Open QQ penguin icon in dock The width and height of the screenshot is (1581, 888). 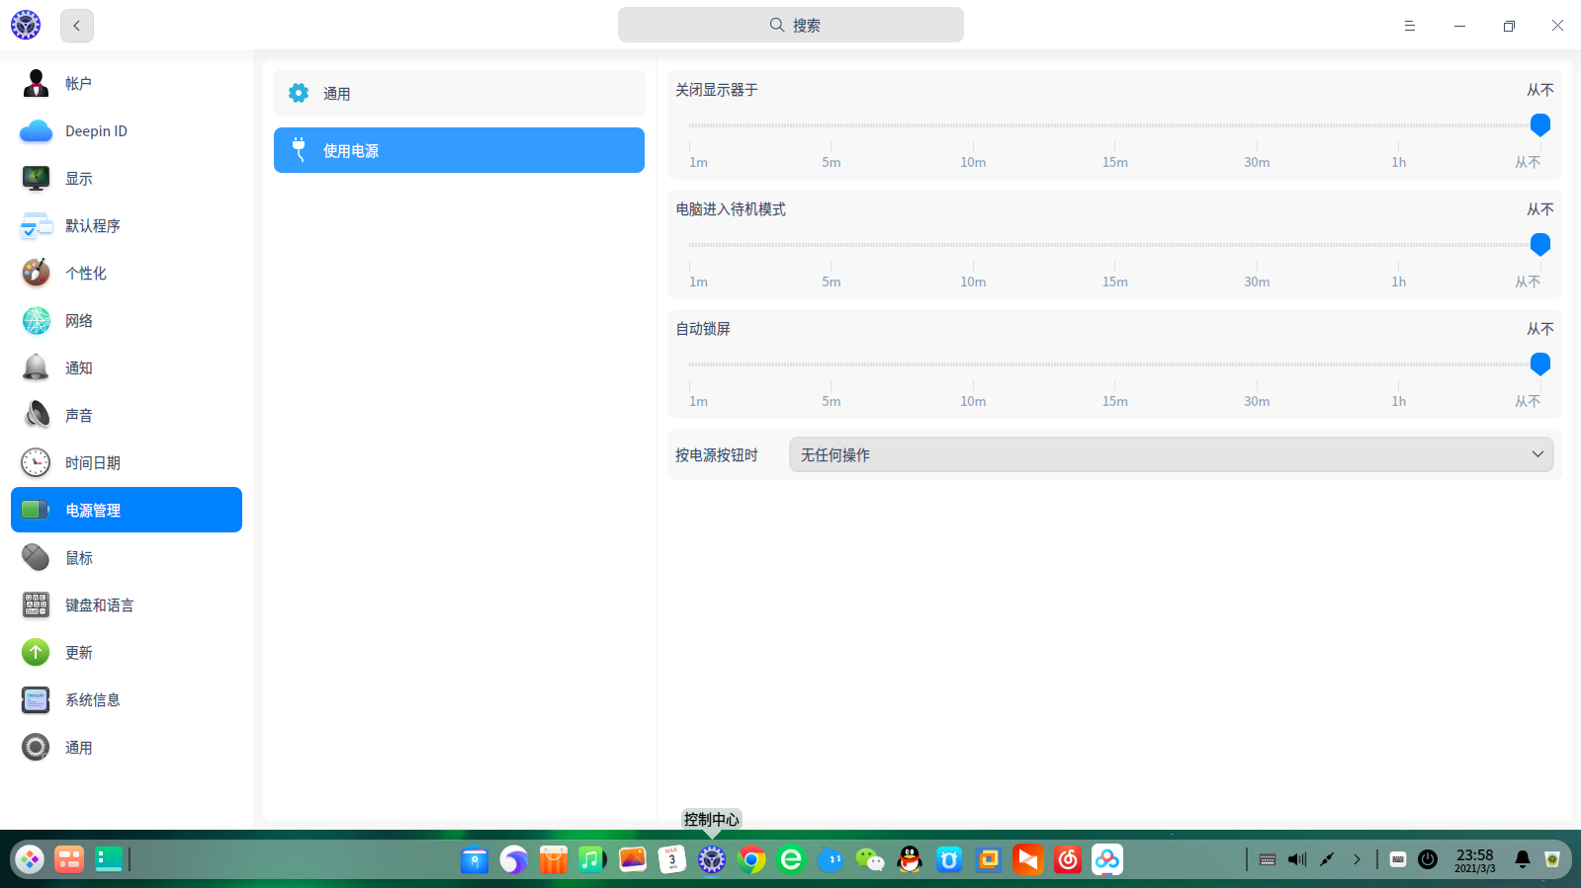[x=910, y=859]
